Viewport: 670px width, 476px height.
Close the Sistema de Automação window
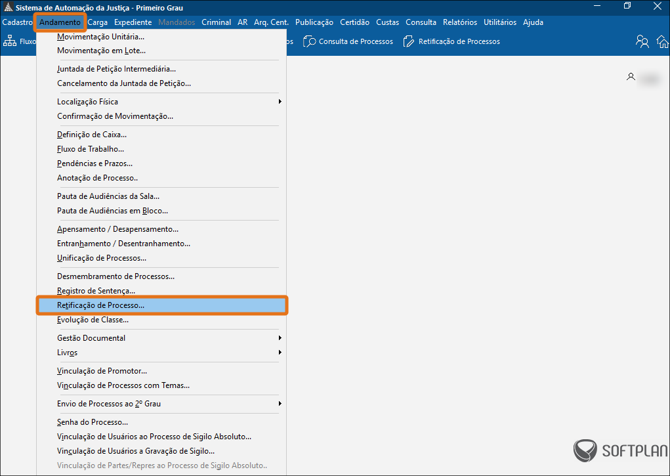pos(658,6)
